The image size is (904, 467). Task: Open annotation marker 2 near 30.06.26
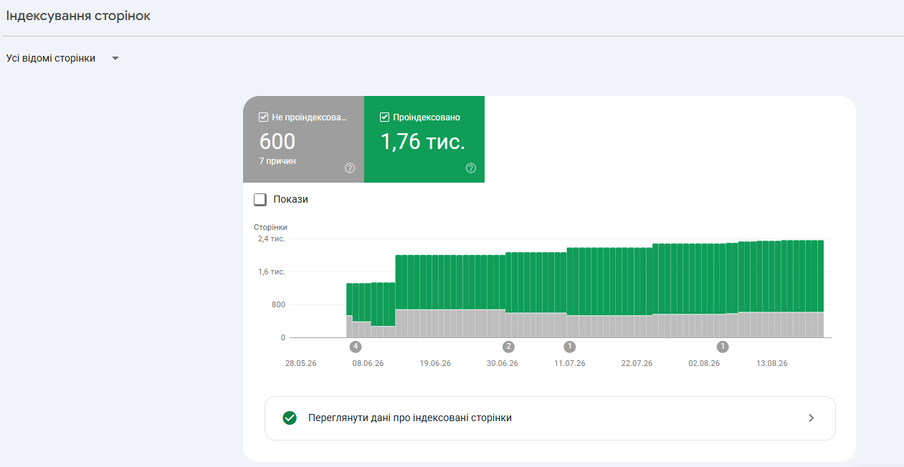coord(509,347)
